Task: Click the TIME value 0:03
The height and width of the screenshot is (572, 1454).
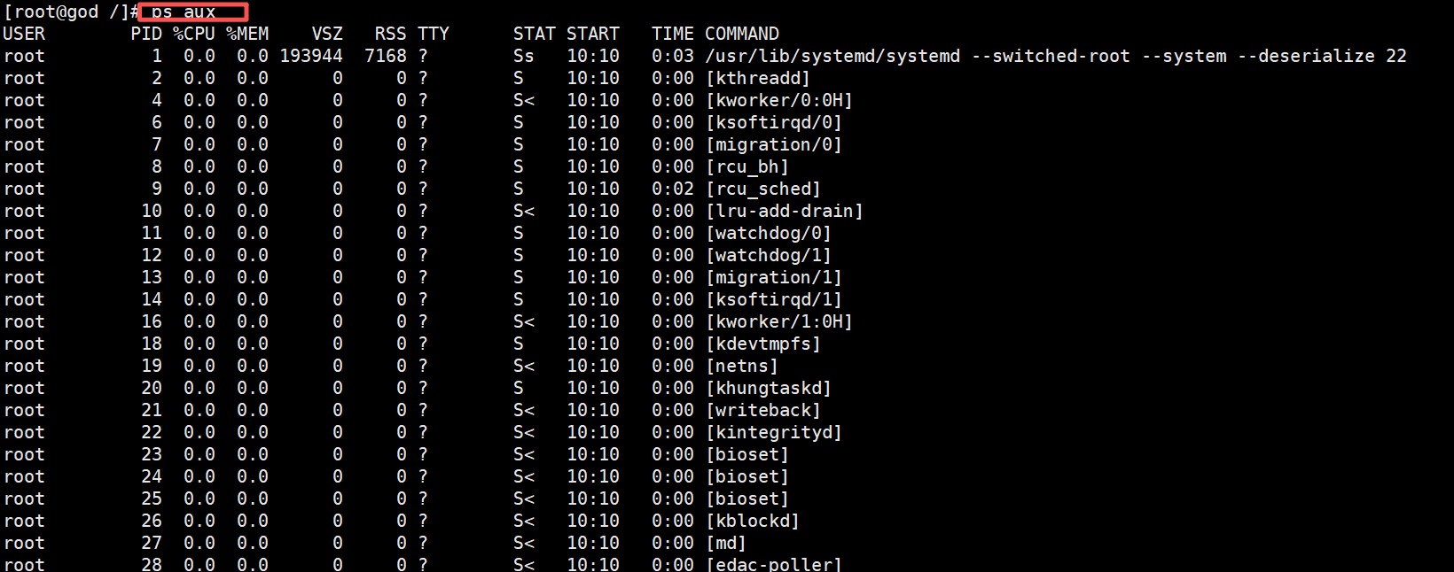Action: click(x=673, y=56)
